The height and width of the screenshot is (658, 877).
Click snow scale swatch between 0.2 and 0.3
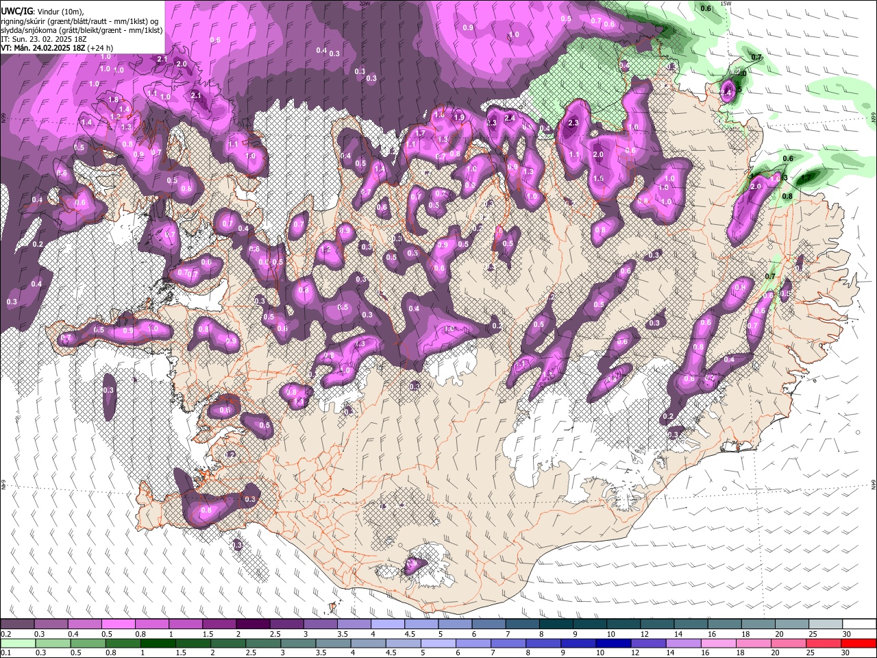click(17, 624)
